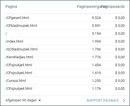The width and height of the screenshot is (130, 106).
Task: Select the /Cursus.html page row
Action: tap(65, 81)
